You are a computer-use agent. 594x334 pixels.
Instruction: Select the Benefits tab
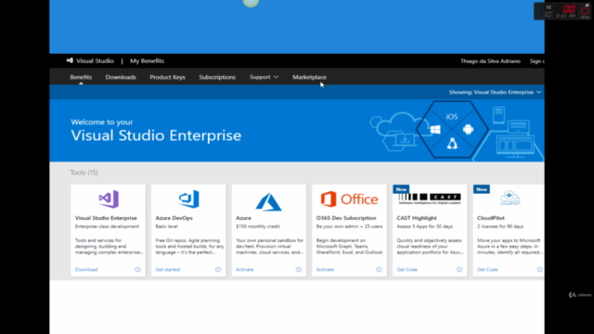tap(81, 77)
